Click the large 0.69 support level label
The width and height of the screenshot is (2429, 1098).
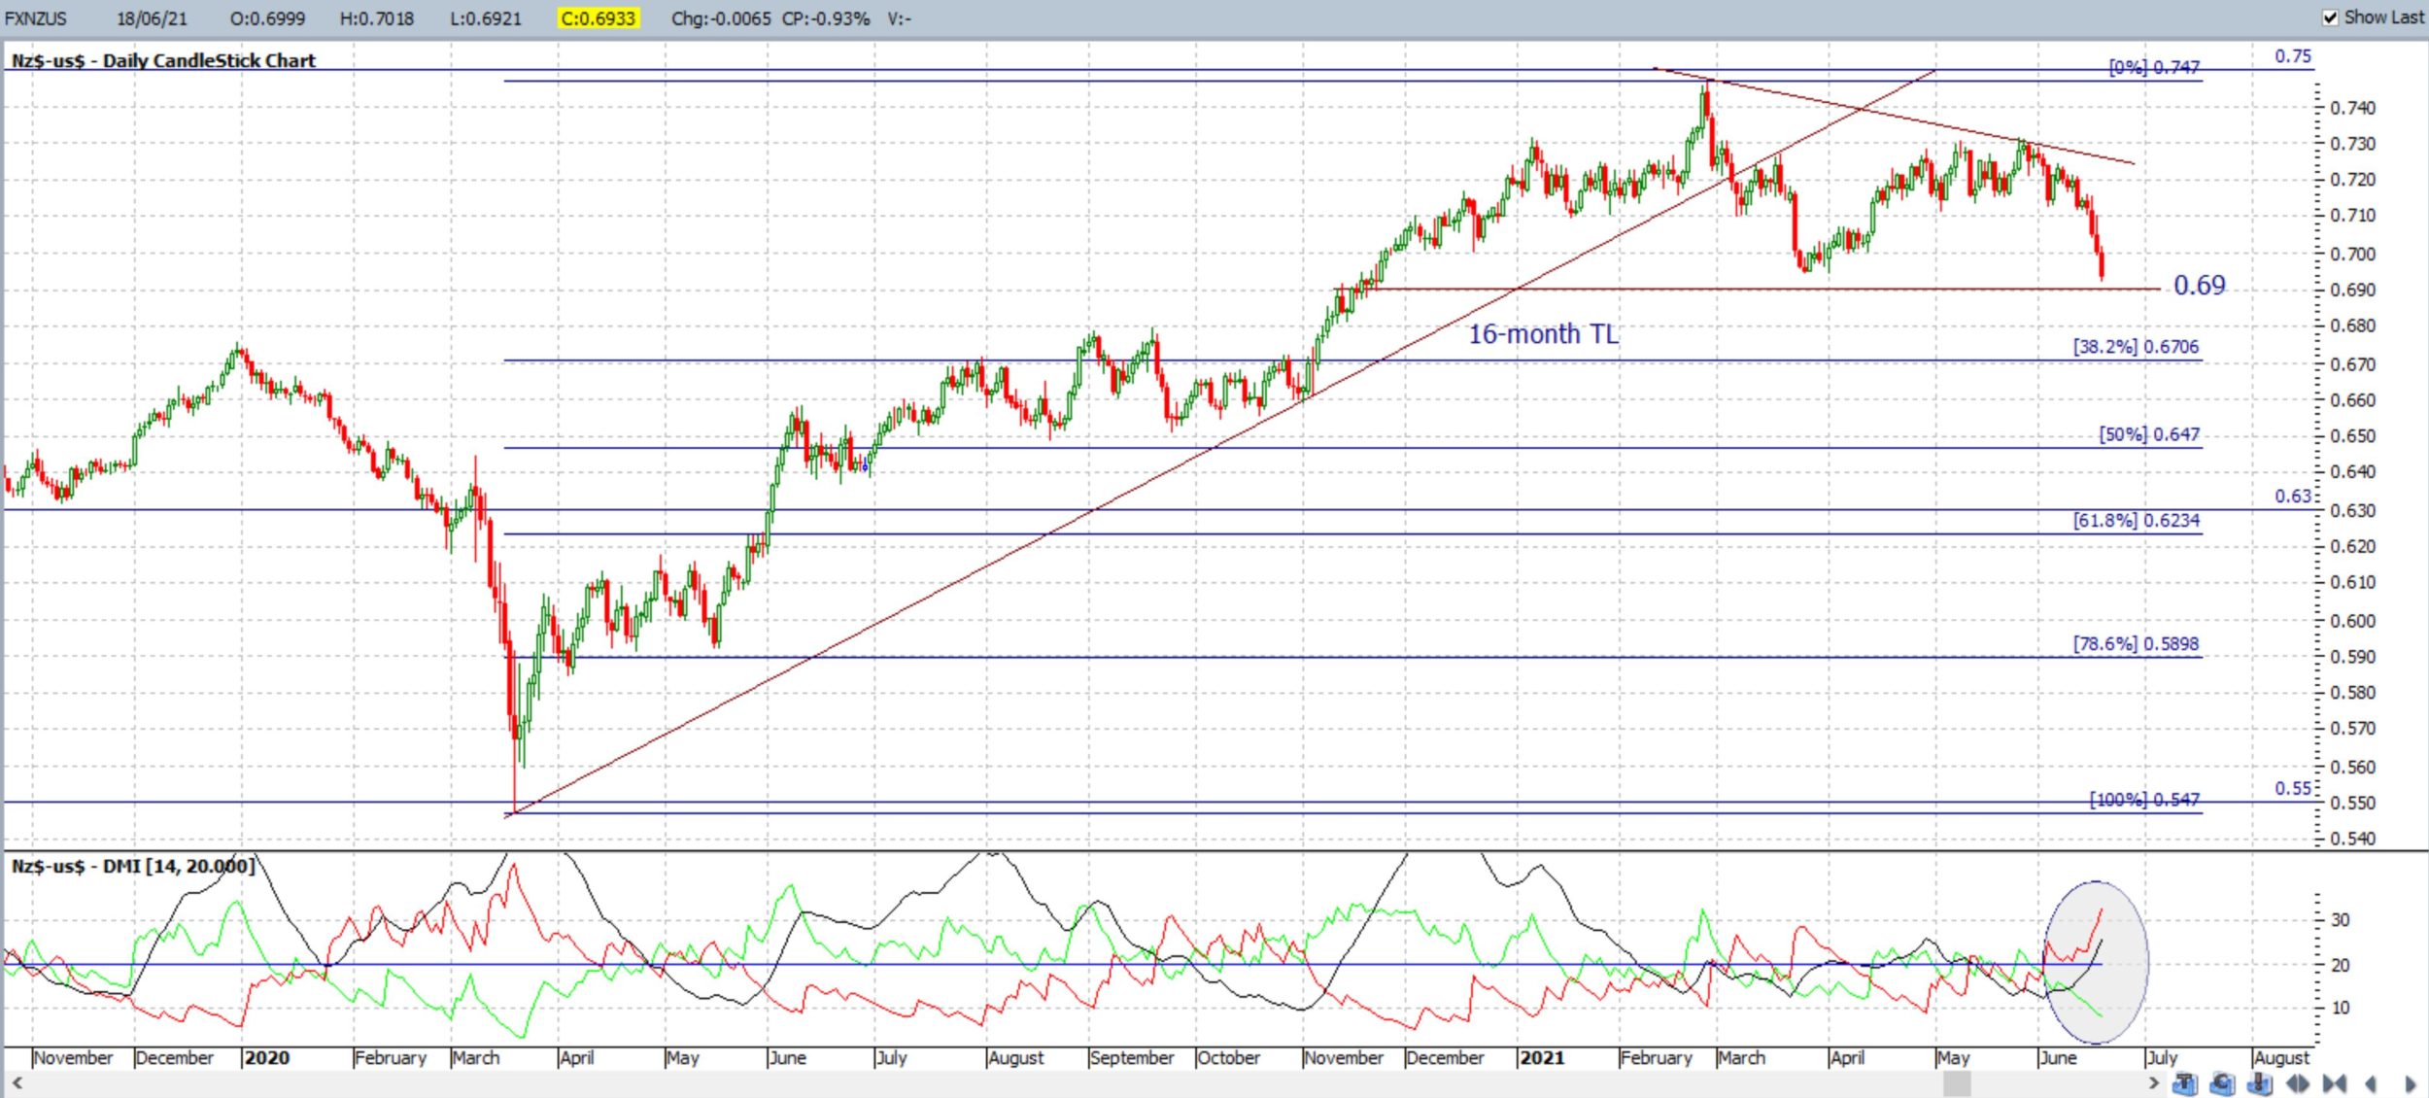[x=2200, y=285]
